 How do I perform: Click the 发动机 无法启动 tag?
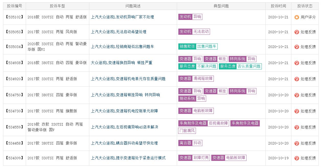coord(194,32)
